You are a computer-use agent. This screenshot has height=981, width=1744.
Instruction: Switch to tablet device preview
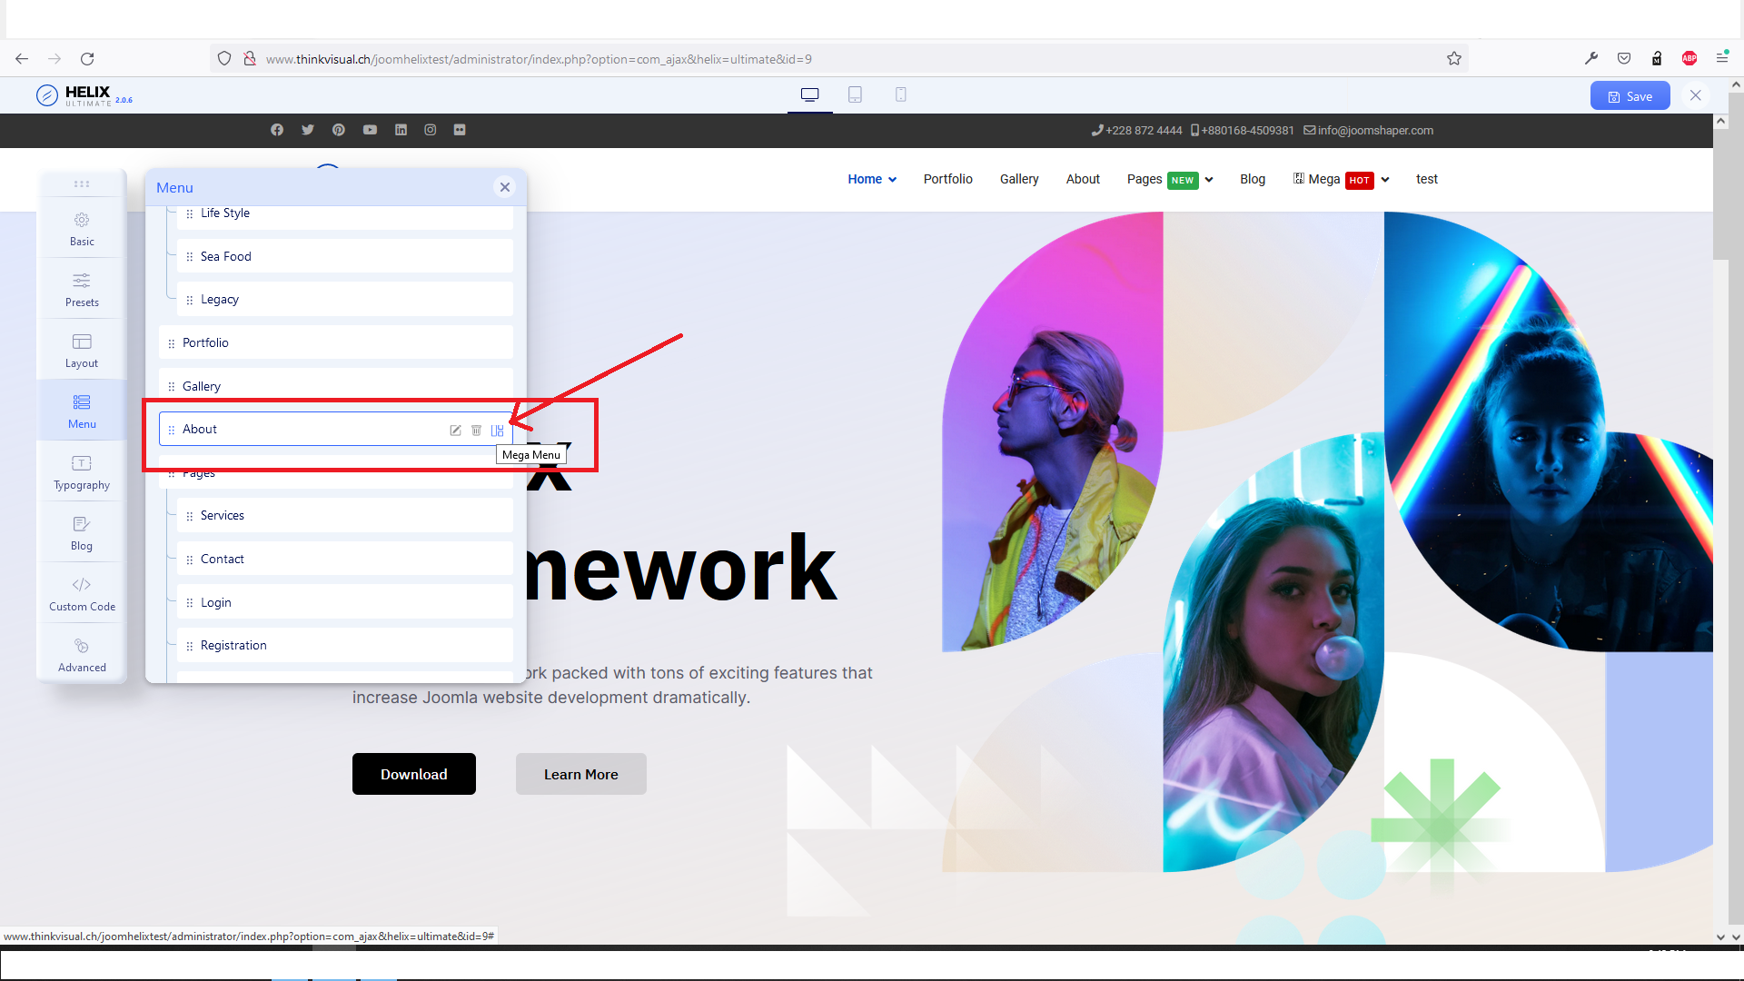coord(855,94)
